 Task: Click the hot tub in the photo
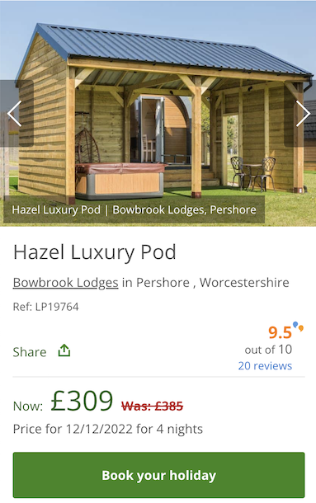point(120,181)
